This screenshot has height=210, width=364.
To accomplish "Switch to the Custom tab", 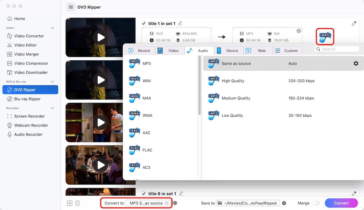I will (288, 51).
